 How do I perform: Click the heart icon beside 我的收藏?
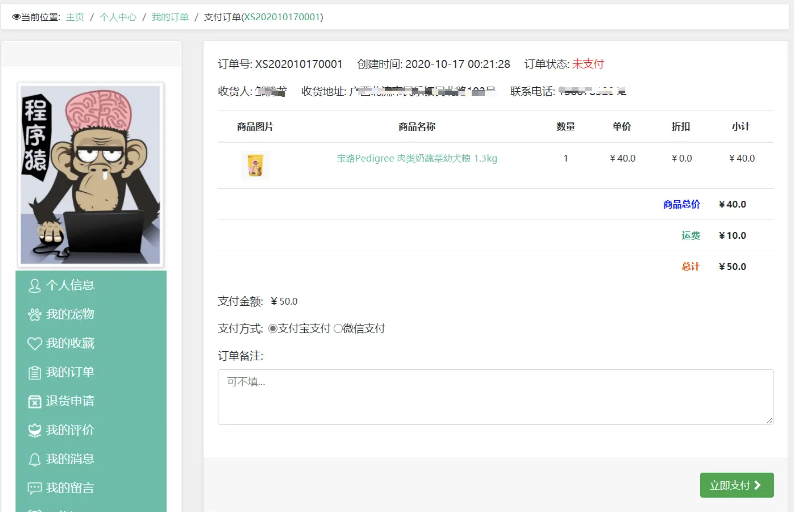pos(35,343)
